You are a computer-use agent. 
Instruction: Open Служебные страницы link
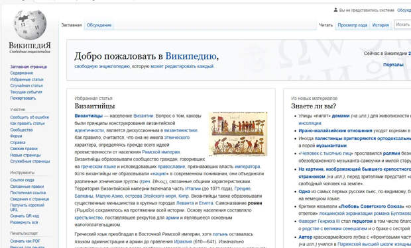pos(30,161)
